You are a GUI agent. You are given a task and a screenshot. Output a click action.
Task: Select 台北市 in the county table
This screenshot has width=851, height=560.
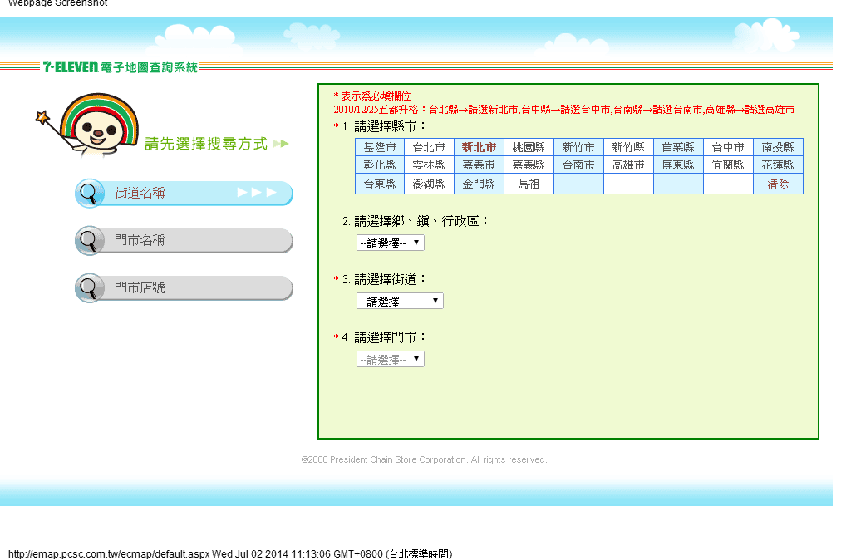[429, 146]
